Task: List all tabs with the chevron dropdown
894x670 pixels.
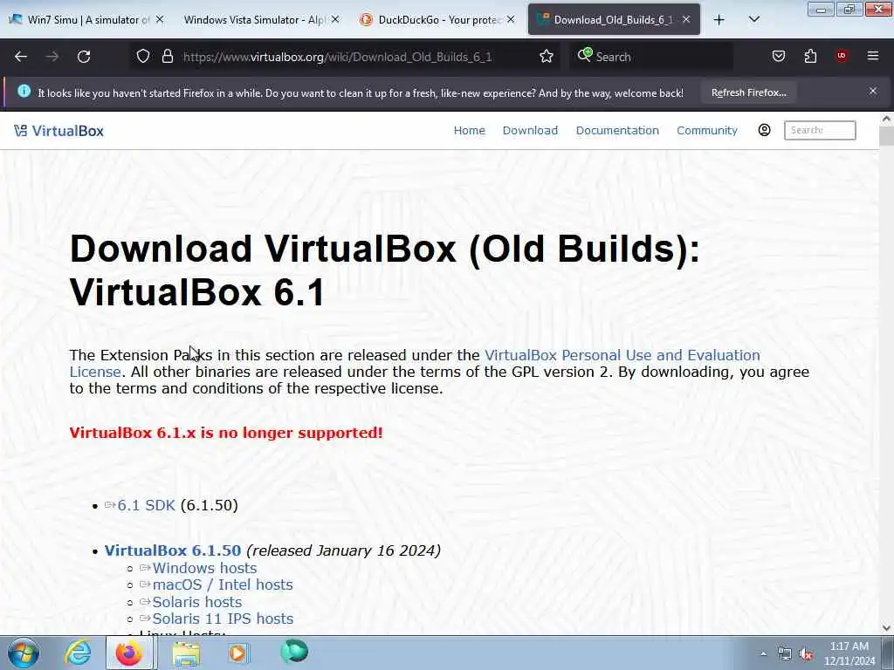Action: [x=753, y=19]
